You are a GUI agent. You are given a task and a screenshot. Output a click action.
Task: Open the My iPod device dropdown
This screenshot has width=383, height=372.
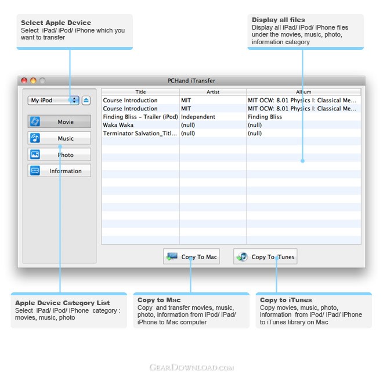[53, 101]
